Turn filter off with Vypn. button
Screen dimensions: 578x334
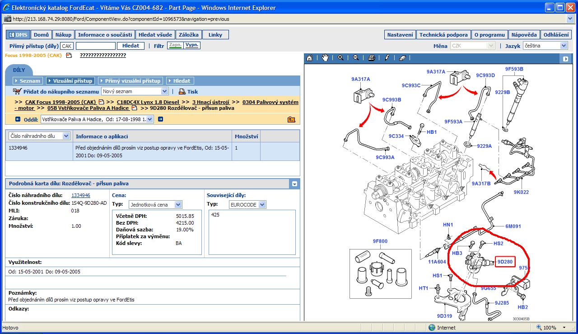pos(192,46)
